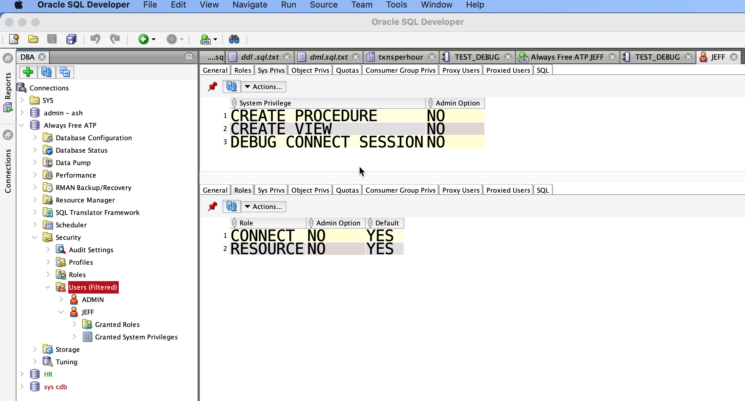This screenshot has width=745, height=401.
Task: Collapse the Always Free ATP connection
Action: [x=22, y=125]
